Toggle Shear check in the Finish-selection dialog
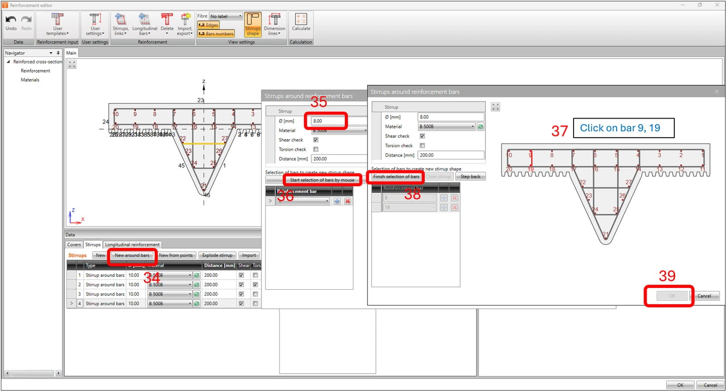The height and width of the screenshot is (391, 726). tap(422, 136)
